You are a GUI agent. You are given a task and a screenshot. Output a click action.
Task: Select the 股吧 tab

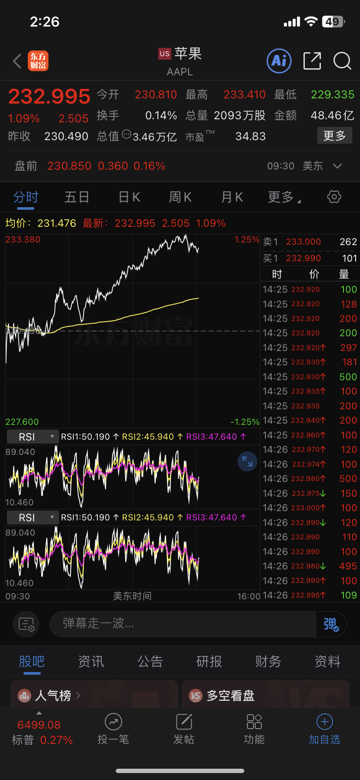coord(32,662)
